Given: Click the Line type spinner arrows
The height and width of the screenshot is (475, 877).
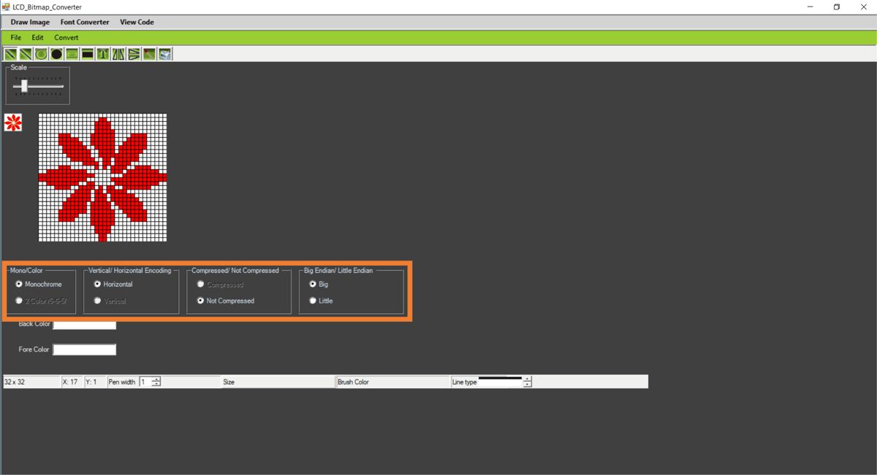Looking at the screenshot, I should point(528,382).
